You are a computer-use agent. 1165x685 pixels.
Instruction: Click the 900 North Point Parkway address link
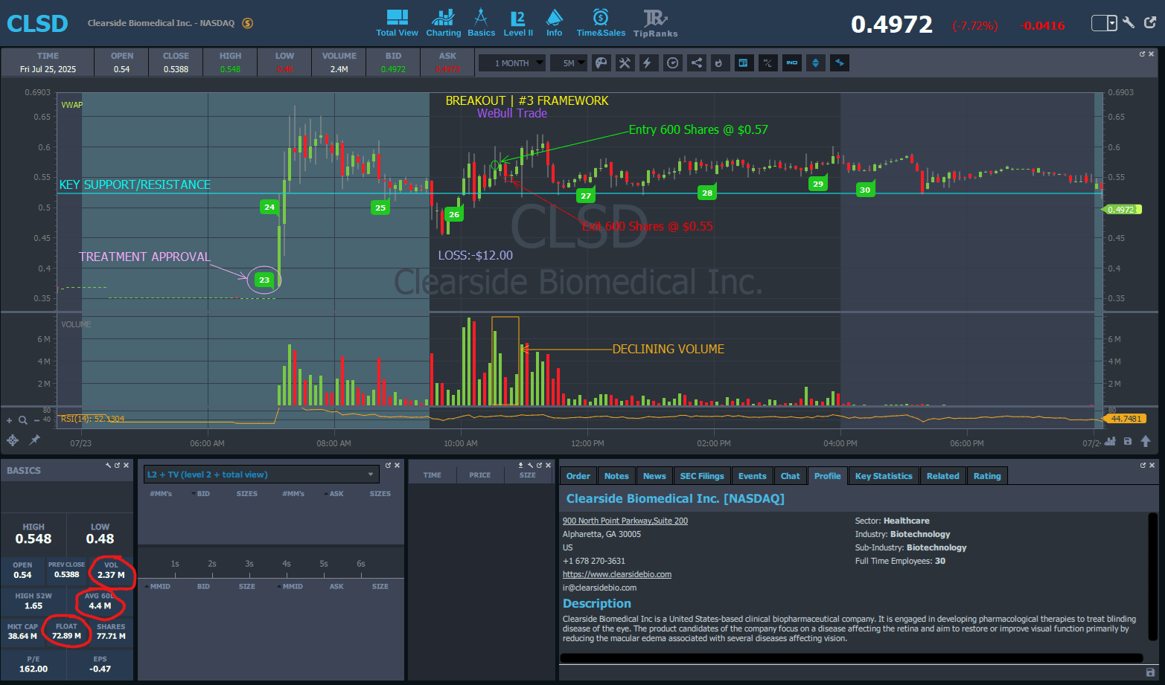click(x=625, y=521)
